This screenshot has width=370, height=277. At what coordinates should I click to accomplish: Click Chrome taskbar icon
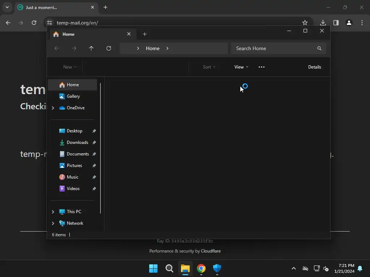(201, 268)
